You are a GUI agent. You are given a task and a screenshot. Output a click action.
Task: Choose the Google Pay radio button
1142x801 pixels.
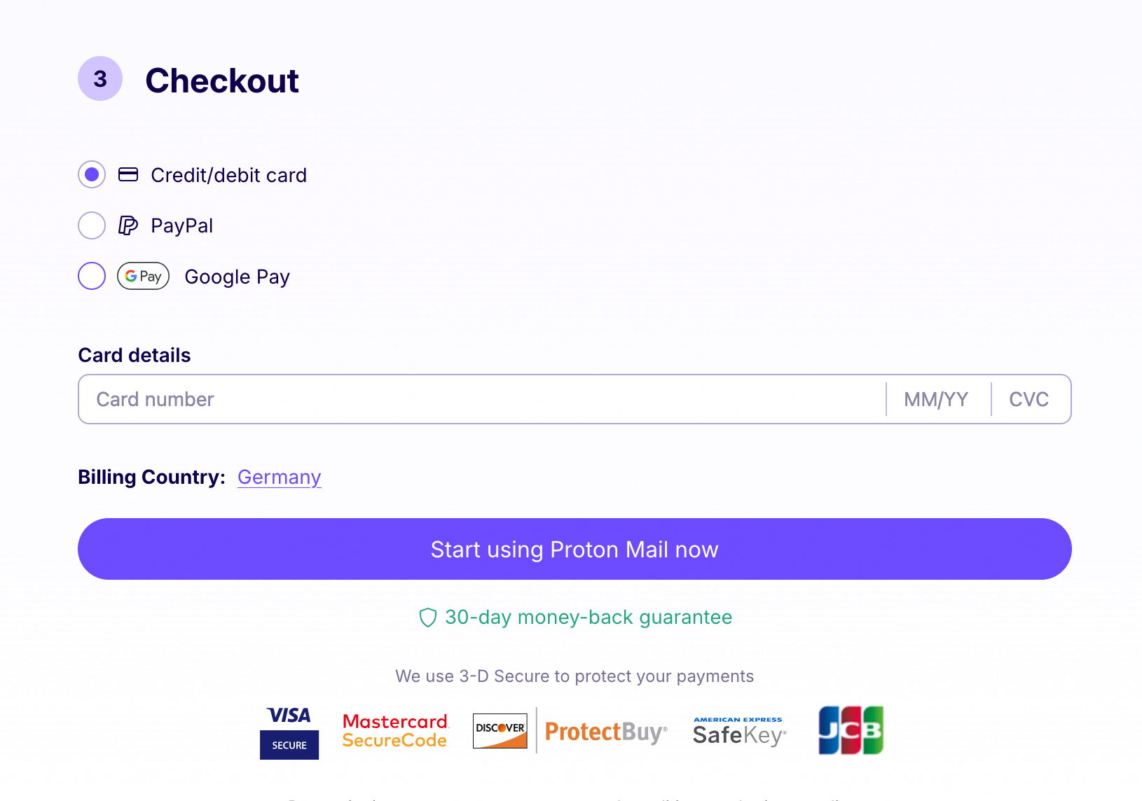tap(92, 276)
